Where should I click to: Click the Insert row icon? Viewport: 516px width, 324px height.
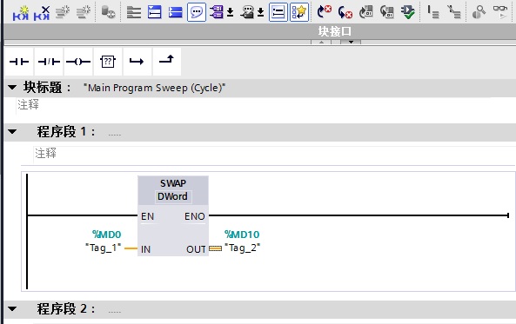pyautogui.click(x=63, y=12)
